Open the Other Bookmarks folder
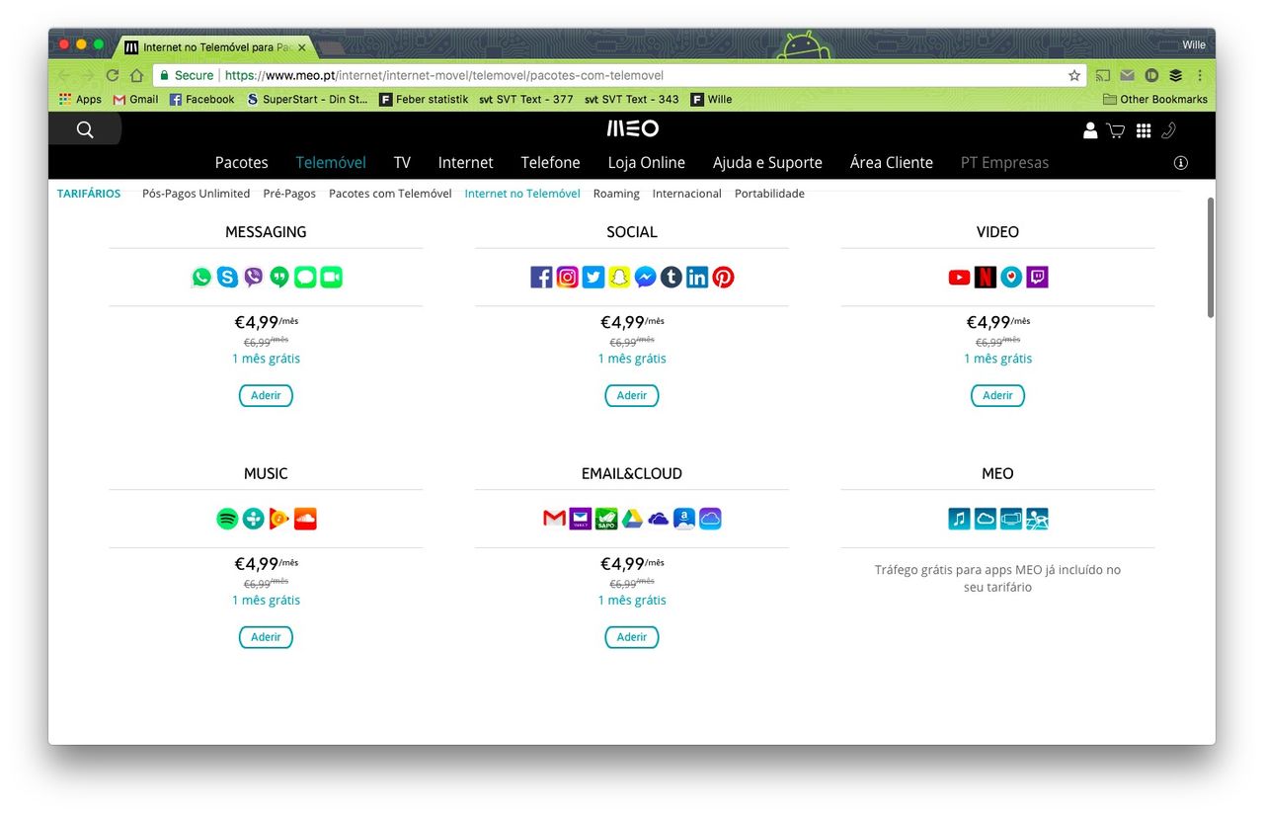Image resolution: width=1264 pixels, height=814 pixels. [x=1155, y=99]
